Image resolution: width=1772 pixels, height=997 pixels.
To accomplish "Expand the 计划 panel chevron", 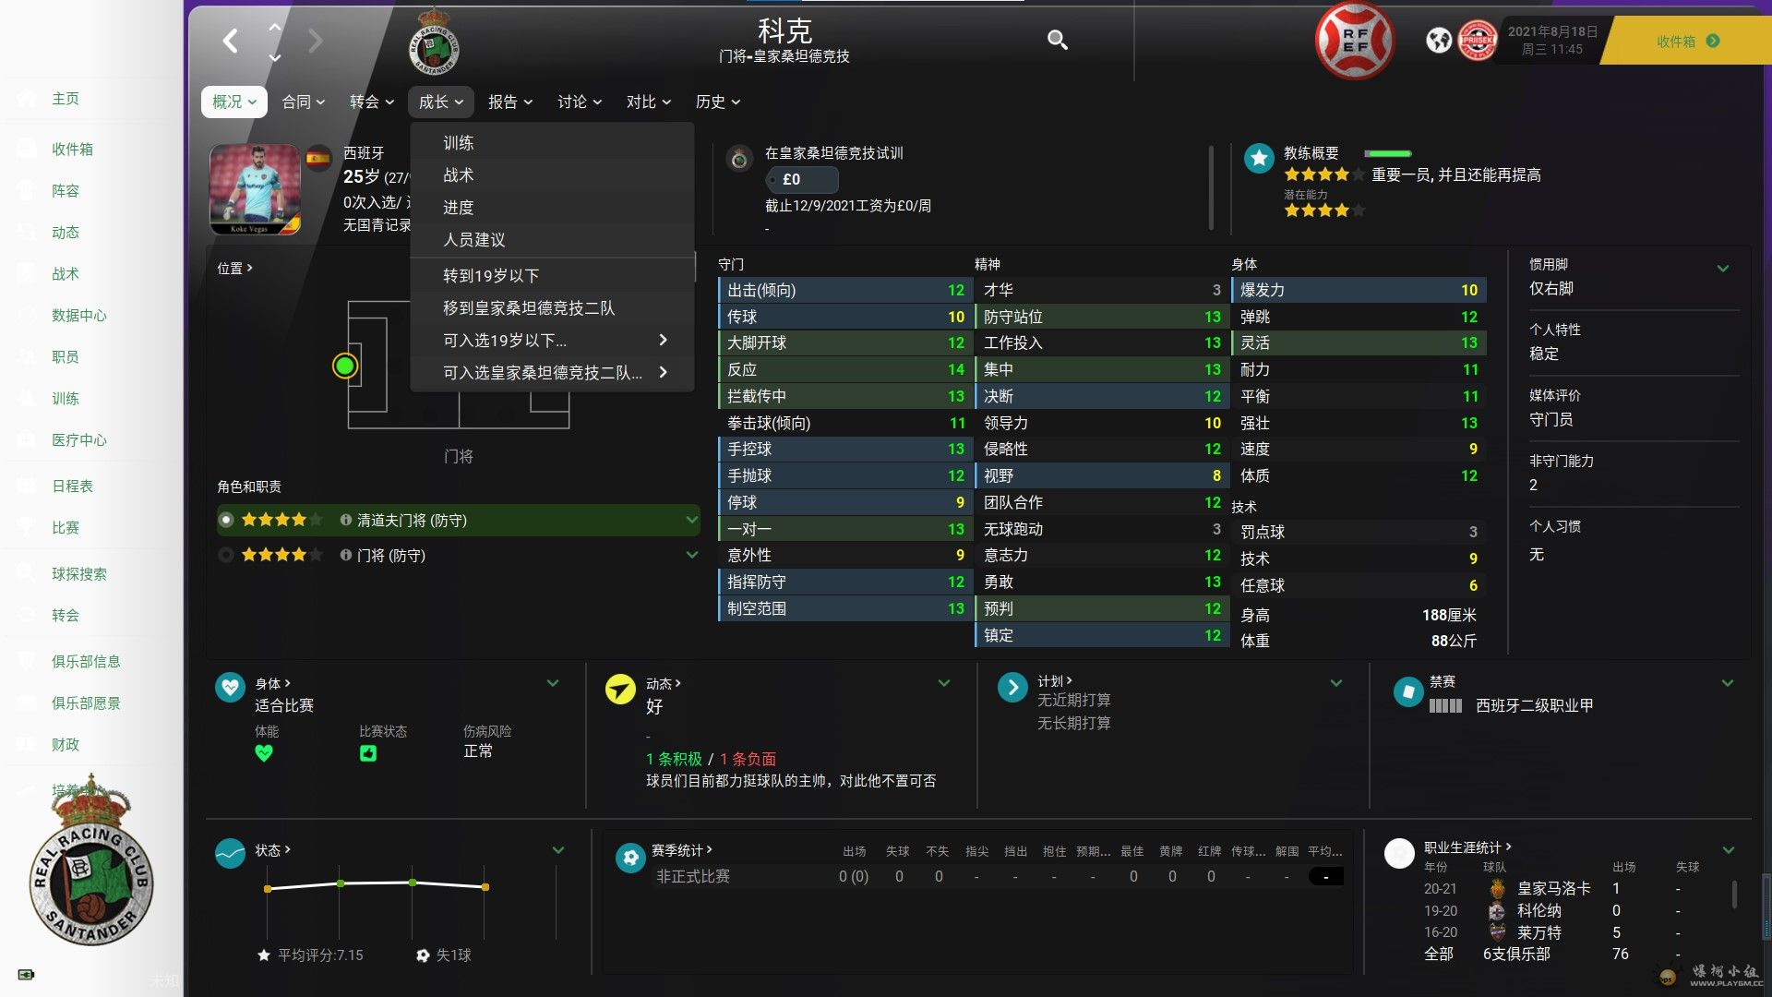I will (x=1336, y=683).
